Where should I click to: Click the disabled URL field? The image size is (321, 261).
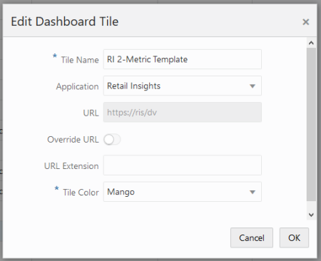click(183, 112)
